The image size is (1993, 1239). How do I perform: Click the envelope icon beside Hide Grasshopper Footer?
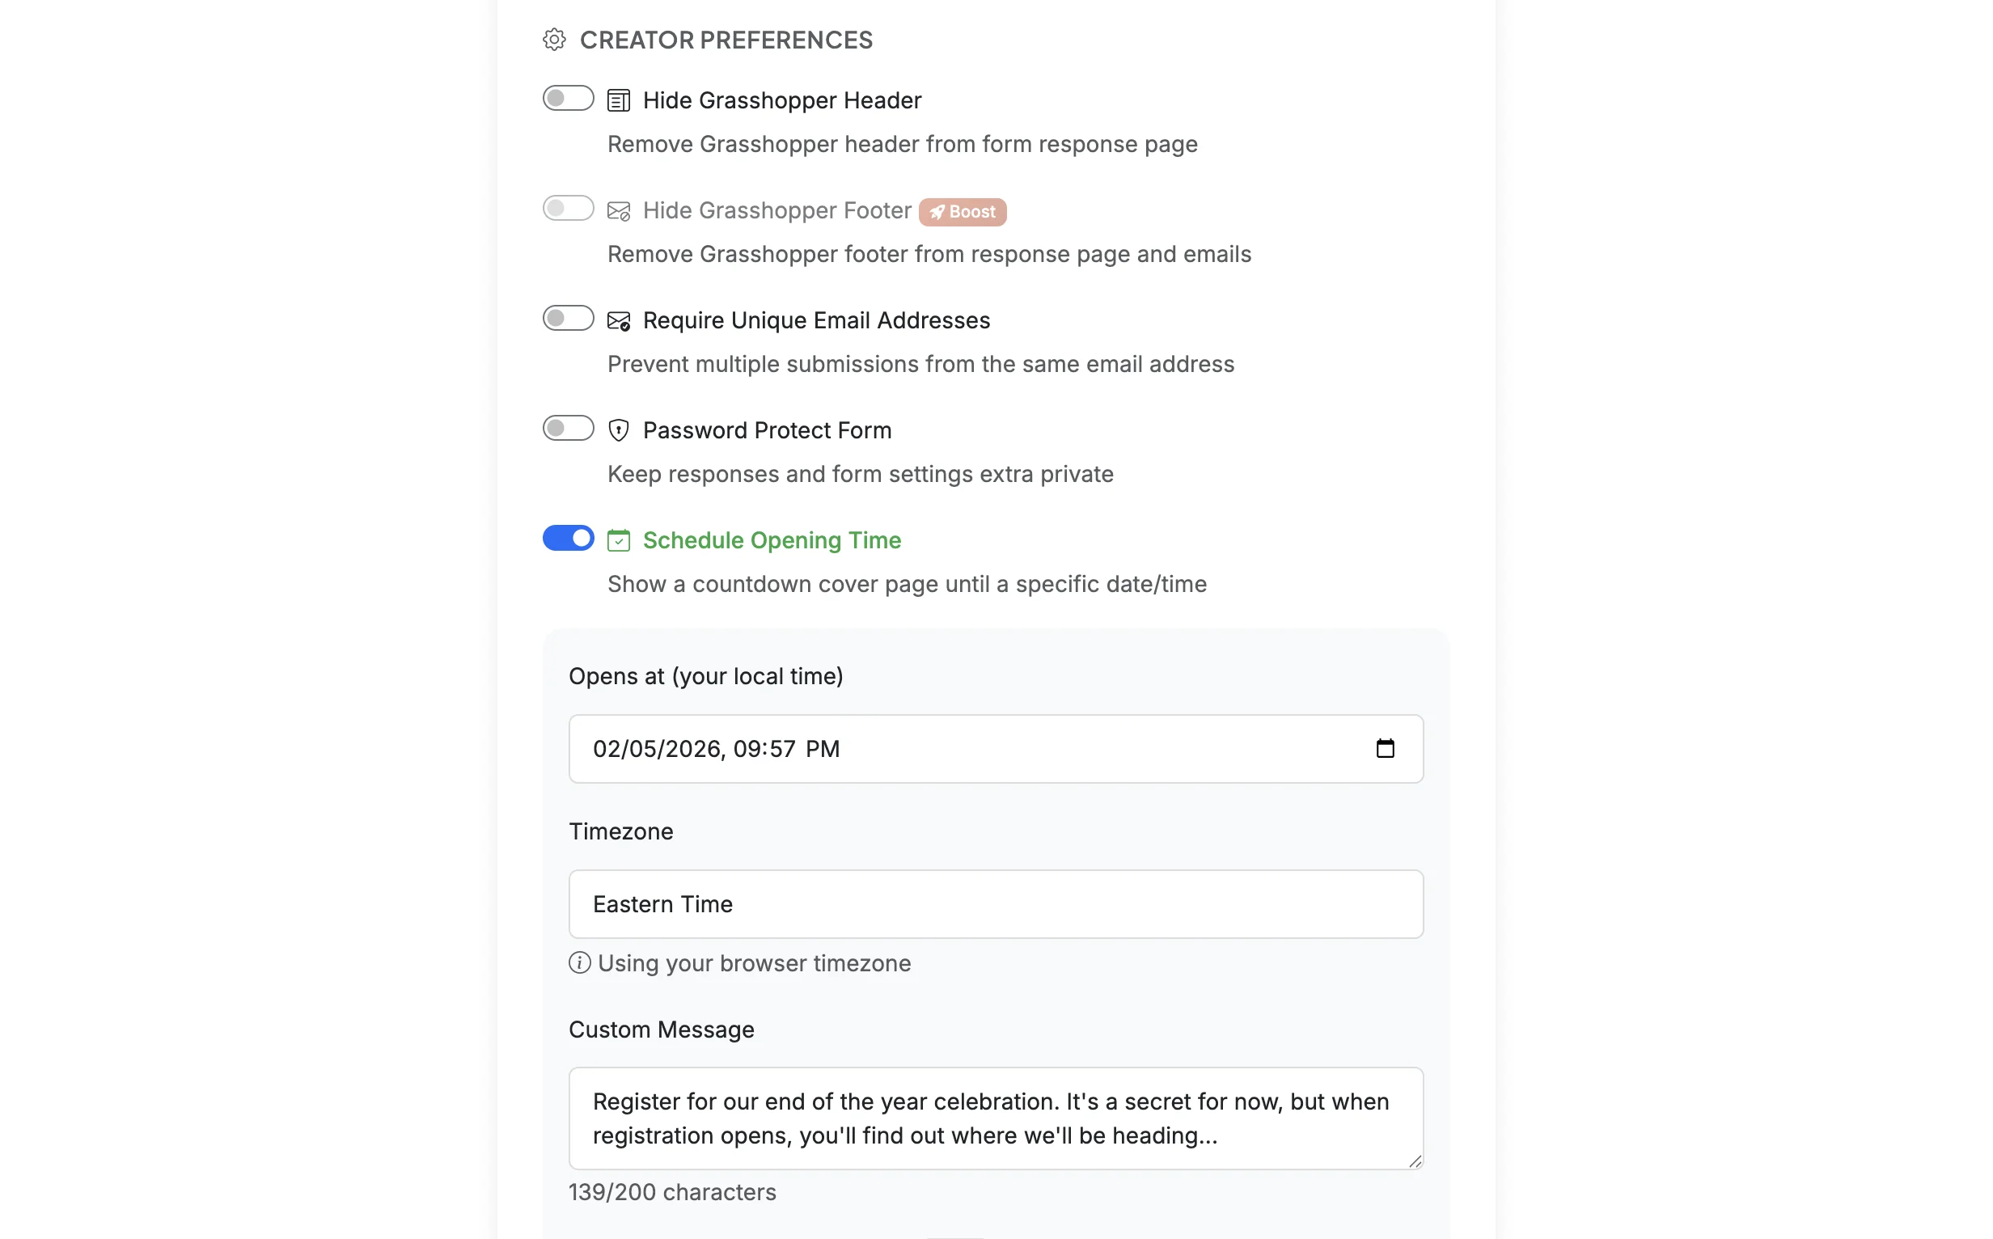click(618, 210)
